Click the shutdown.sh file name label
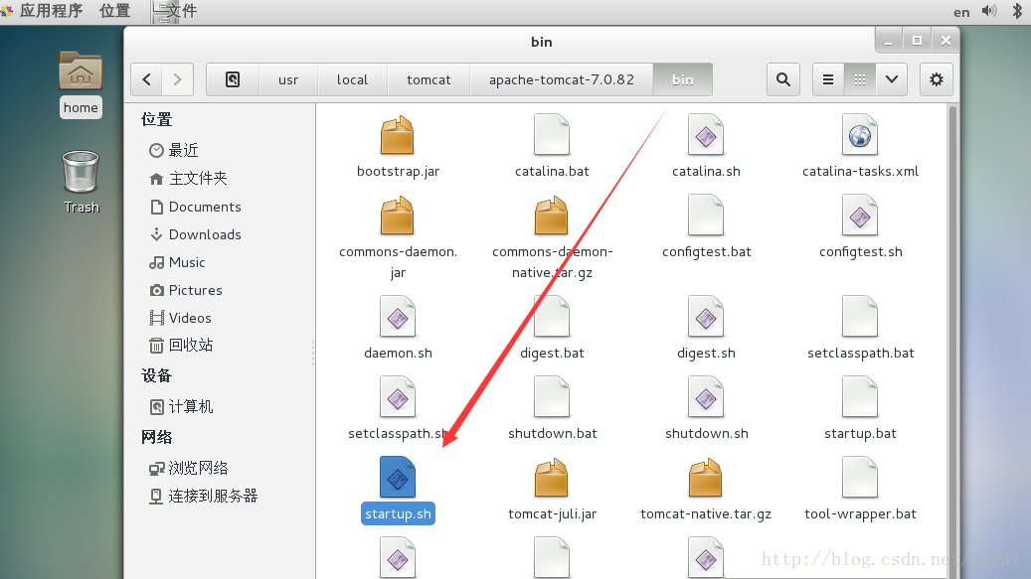The height and width of the screenshot is (579, 1031). [x=706, y=433]
